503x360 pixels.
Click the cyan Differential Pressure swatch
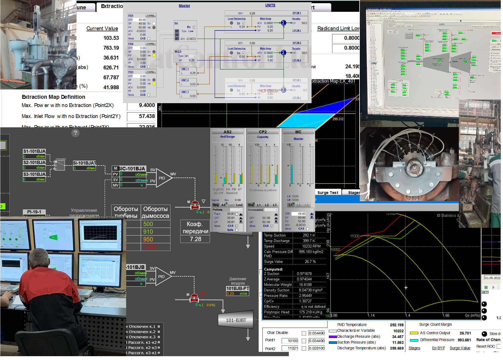pyautogui.click(x=414, y=340)
